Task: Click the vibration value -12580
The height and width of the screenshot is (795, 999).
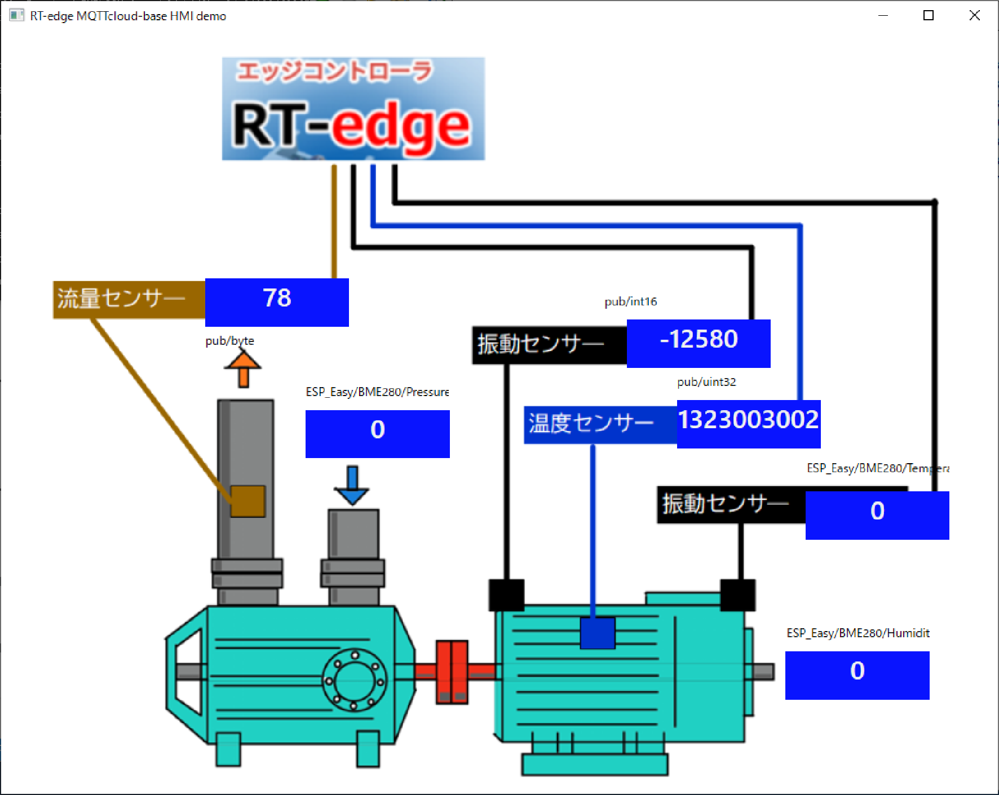Action: pyautogui.click(x=699, y=343)
